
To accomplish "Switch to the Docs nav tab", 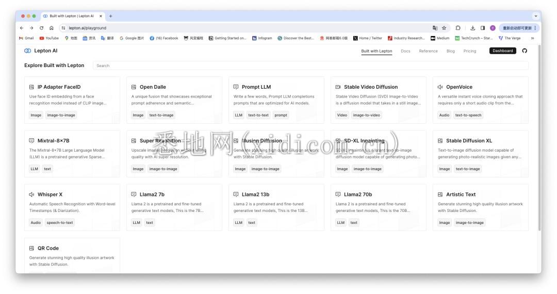I will pos(405,51).
